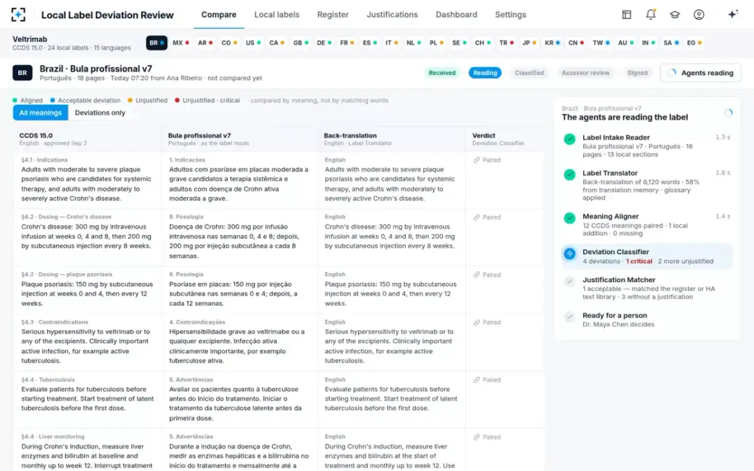Open the layout panel icon in header

click(x=626, y=14)
